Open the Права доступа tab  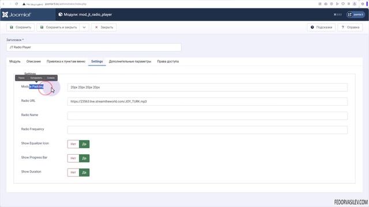click(168, 62)
